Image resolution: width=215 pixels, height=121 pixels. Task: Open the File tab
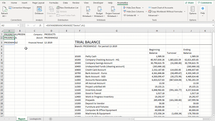[x=4, y=3]
